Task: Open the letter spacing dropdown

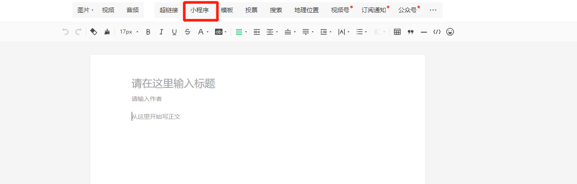Action: [x=344, y=32]
